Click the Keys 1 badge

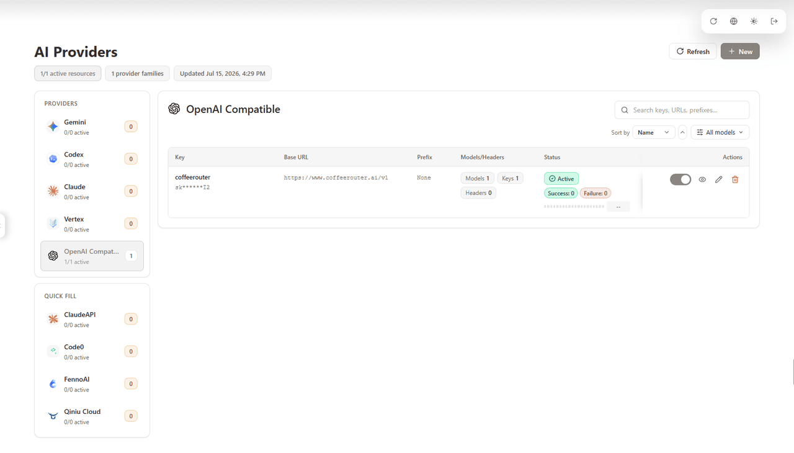coord(511,178)
